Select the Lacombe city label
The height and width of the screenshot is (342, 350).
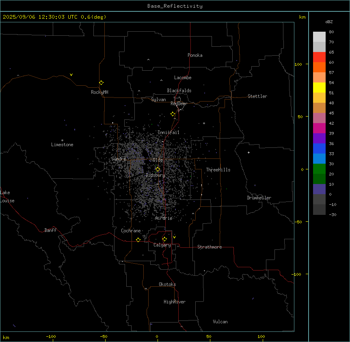pyautogui.click(x=183, y=78)
